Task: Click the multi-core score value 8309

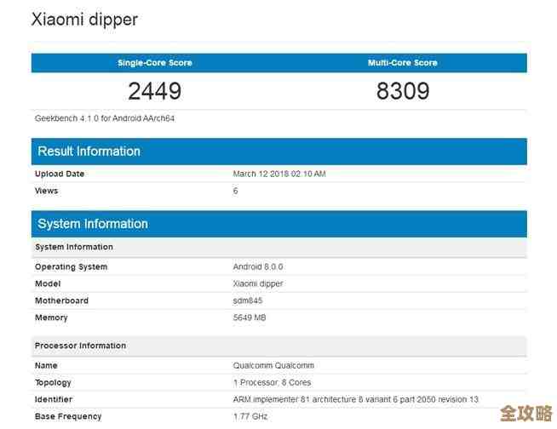Action: point(402,91)
